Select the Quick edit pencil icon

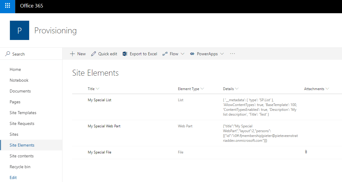(x=93, y=53)
